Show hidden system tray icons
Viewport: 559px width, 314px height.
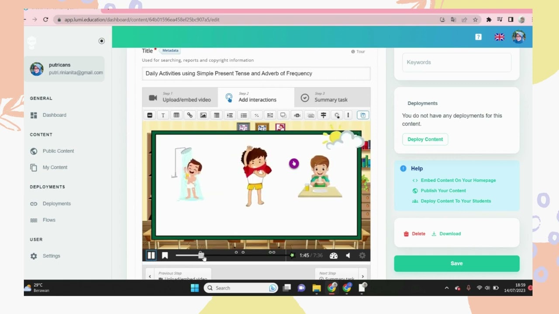(x=446, y=288)
